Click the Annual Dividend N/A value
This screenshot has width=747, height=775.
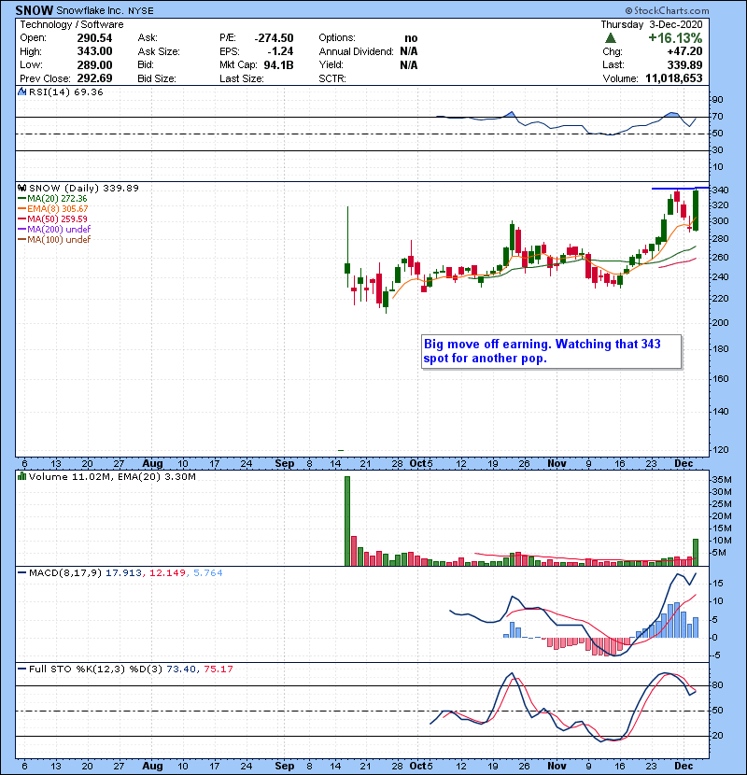pos(409,51)
